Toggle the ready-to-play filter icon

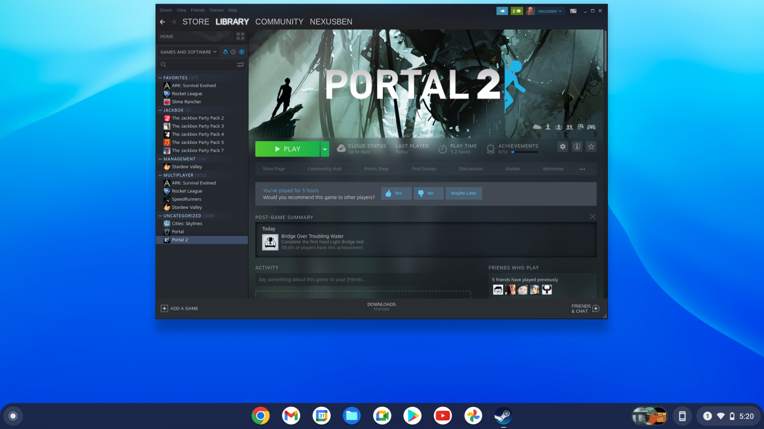[242, 52]
